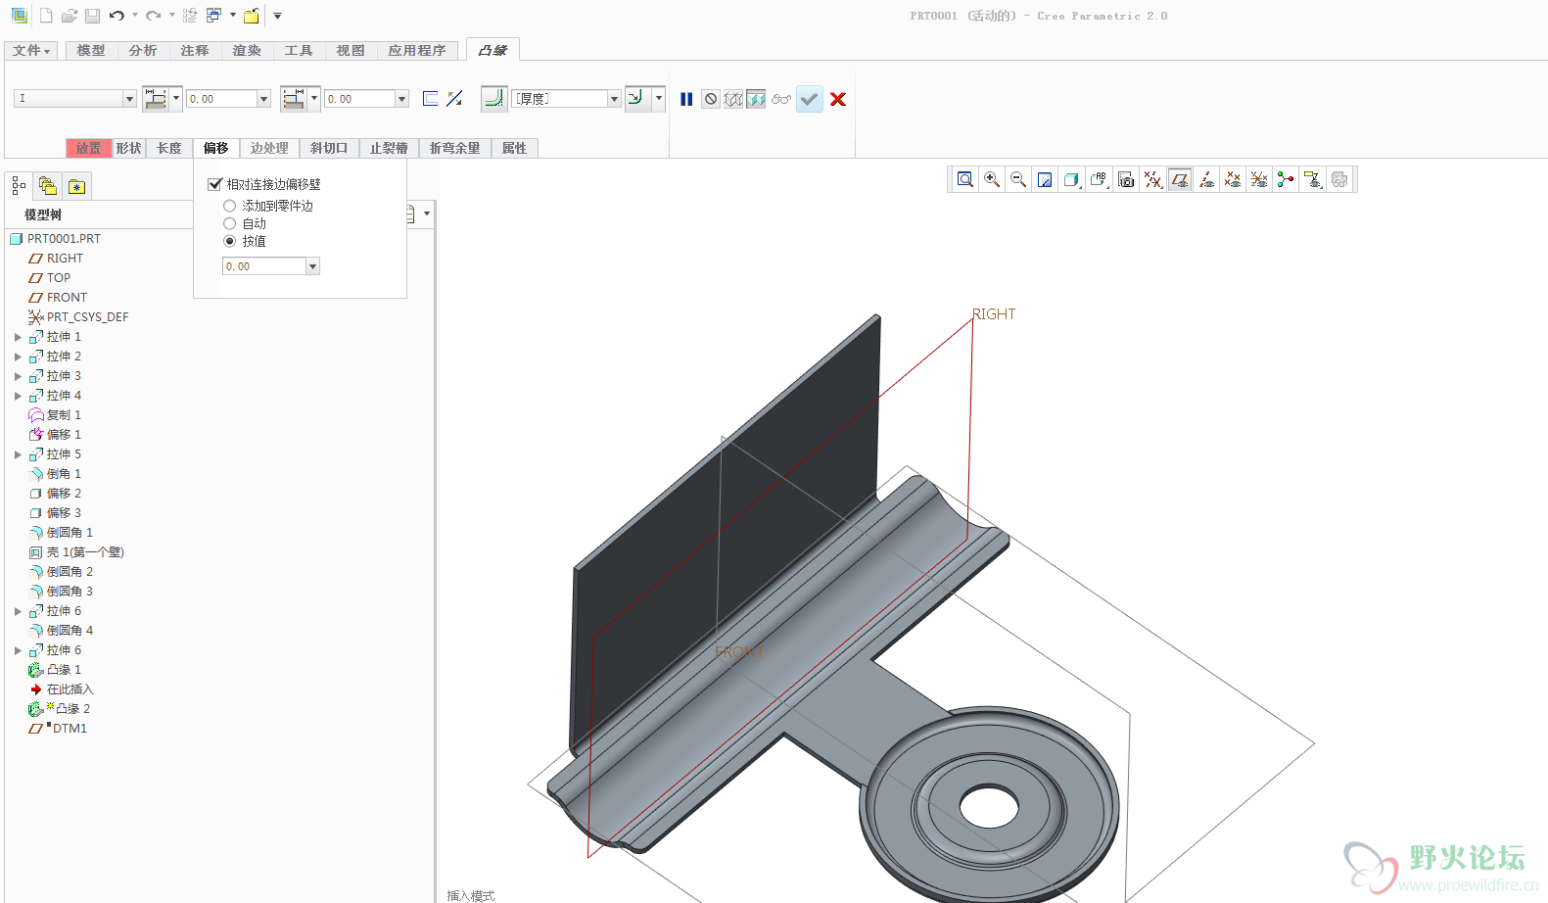The image size is (1548, 903).
Task: Click the glasses preview icon
Action: [780, 99]
